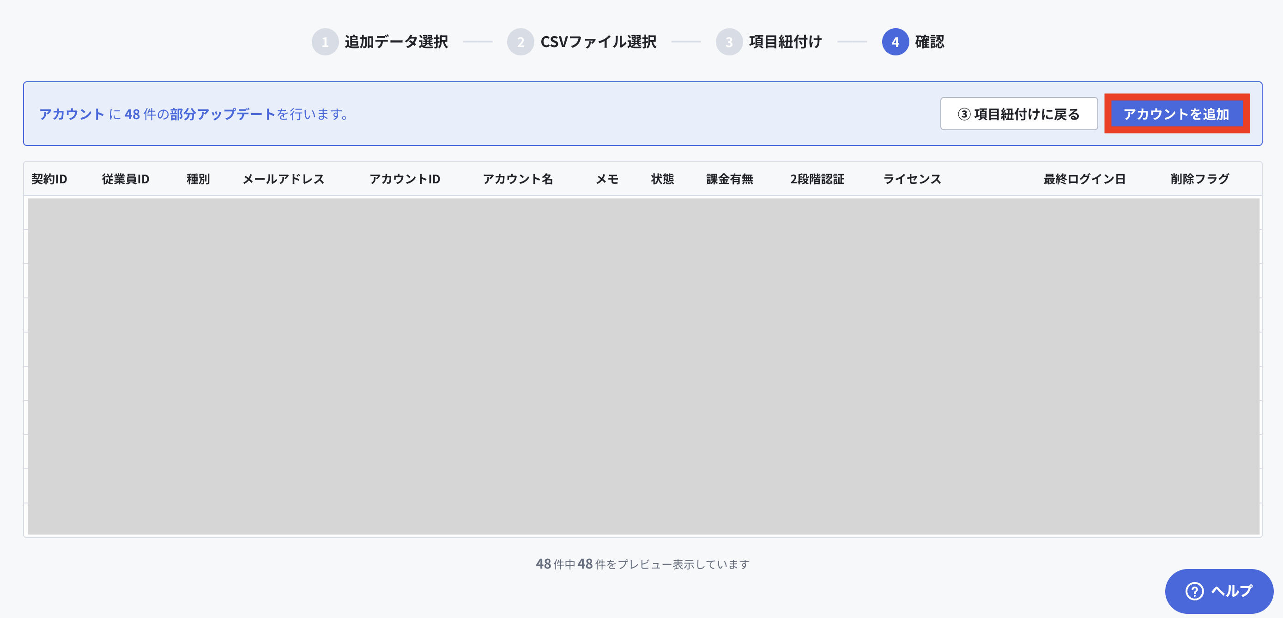Click the step 3 number circle
Screen dimensions: 1283x618
[x=729, y=42]
